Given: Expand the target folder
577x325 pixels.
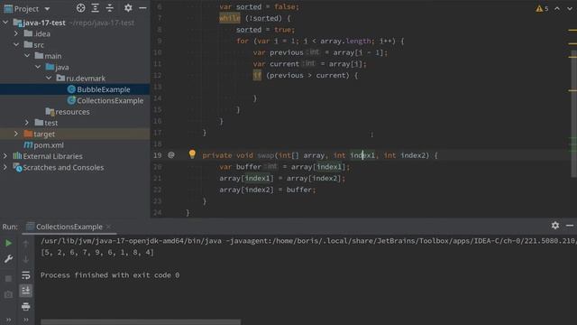Looking at the screenshot, I should click(x=16, y=134).
